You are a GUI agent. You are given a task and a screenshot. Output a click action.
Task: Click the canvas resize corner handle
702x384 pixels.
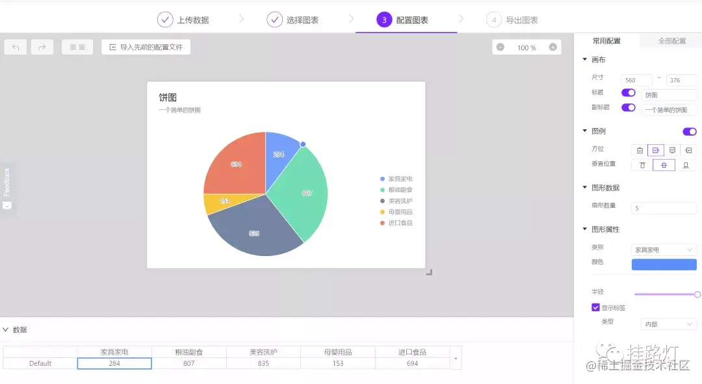pos(429,272)
